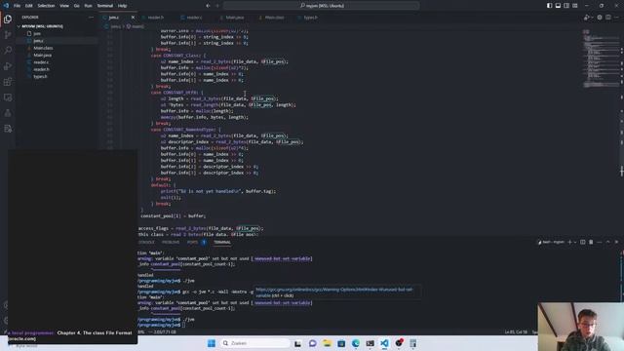Click the terminal panel more actions ellipsis
Image resolution: width=624 pixels, height=351 pixels.
point(600,242)
